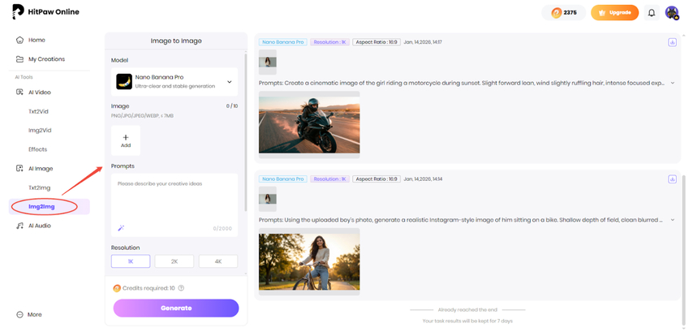Download the bicycle image result

pyautogui.click(x=672, y=179)
